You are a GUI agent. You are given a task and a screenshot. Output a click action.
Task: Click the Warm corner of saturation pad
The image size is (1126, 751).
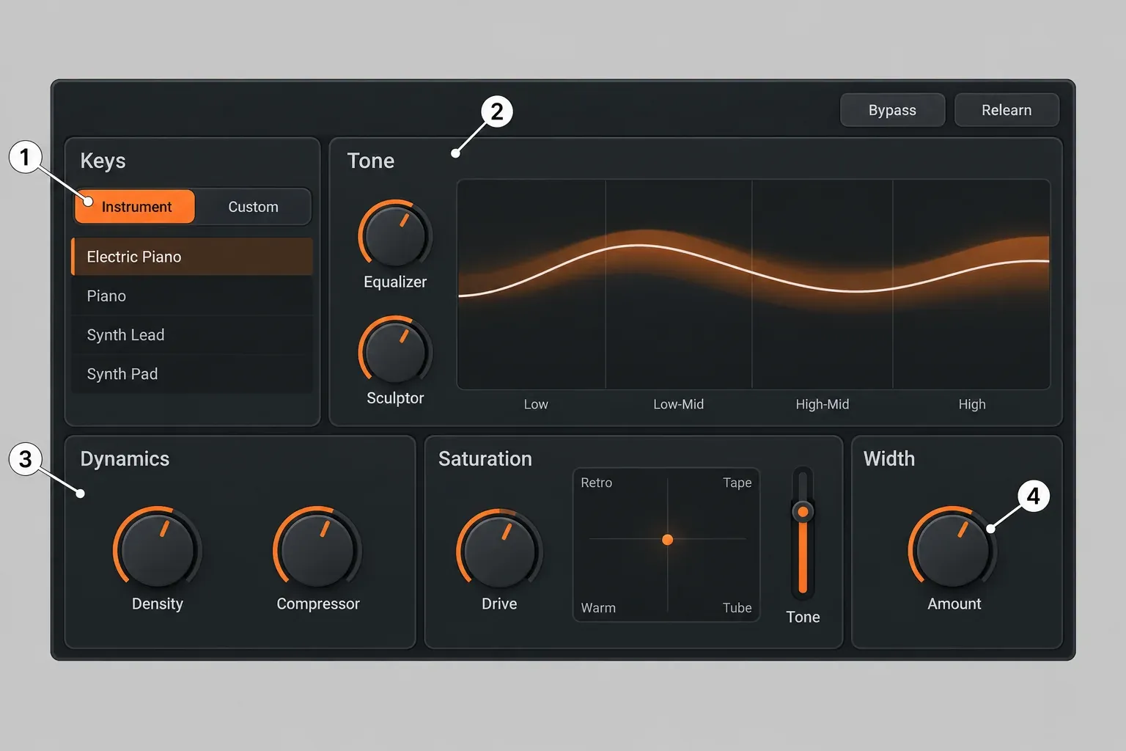pos(598,608)
